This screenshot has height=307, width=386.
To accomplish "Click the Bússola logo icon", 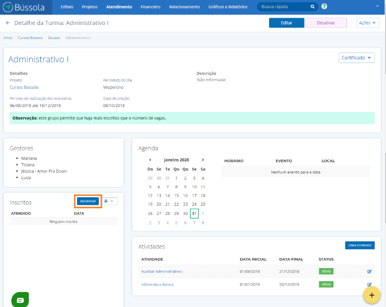I will 8,7.
